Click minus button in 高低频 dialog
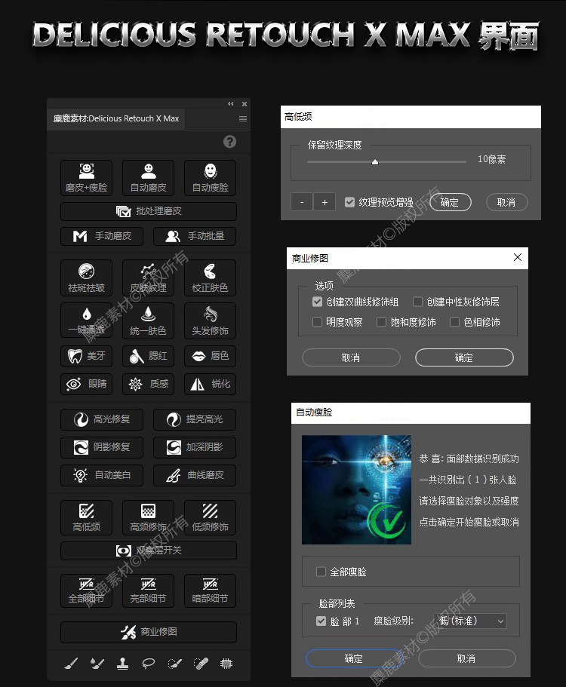Image resolution: width=566 pixels, height=687 pixels. (302, 202)
